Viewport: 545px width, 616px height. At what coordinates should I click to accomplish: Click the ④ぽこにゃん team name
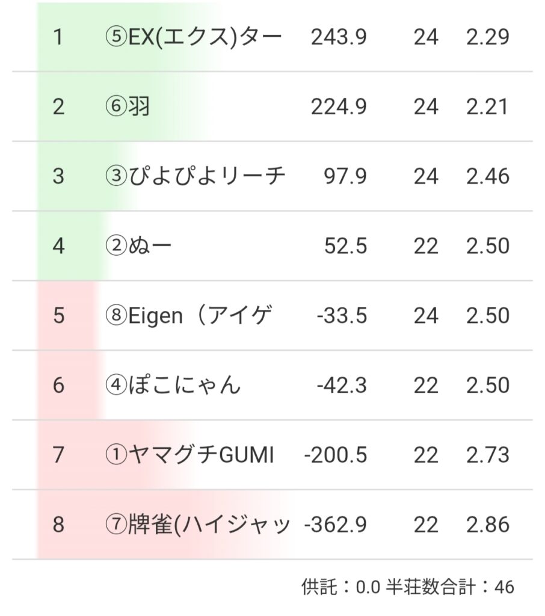(x=173, y=386)
